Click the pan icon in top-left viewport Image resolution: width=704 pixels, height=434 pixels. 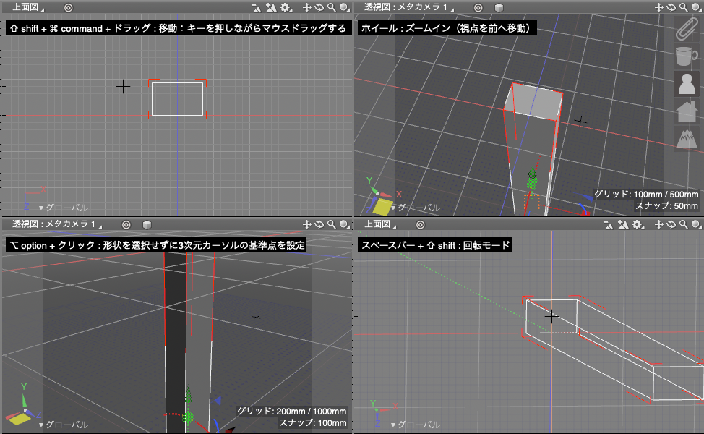(x=306, y=7)
